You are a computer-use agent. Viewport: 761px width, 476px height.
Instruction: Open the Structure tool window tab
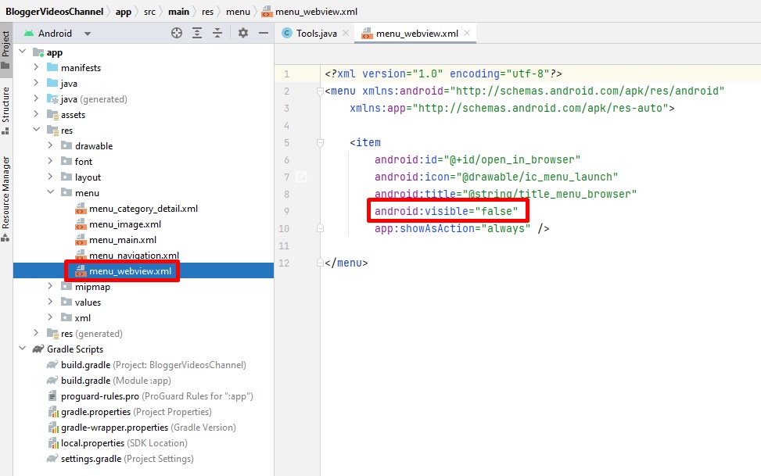pos(5,110)
